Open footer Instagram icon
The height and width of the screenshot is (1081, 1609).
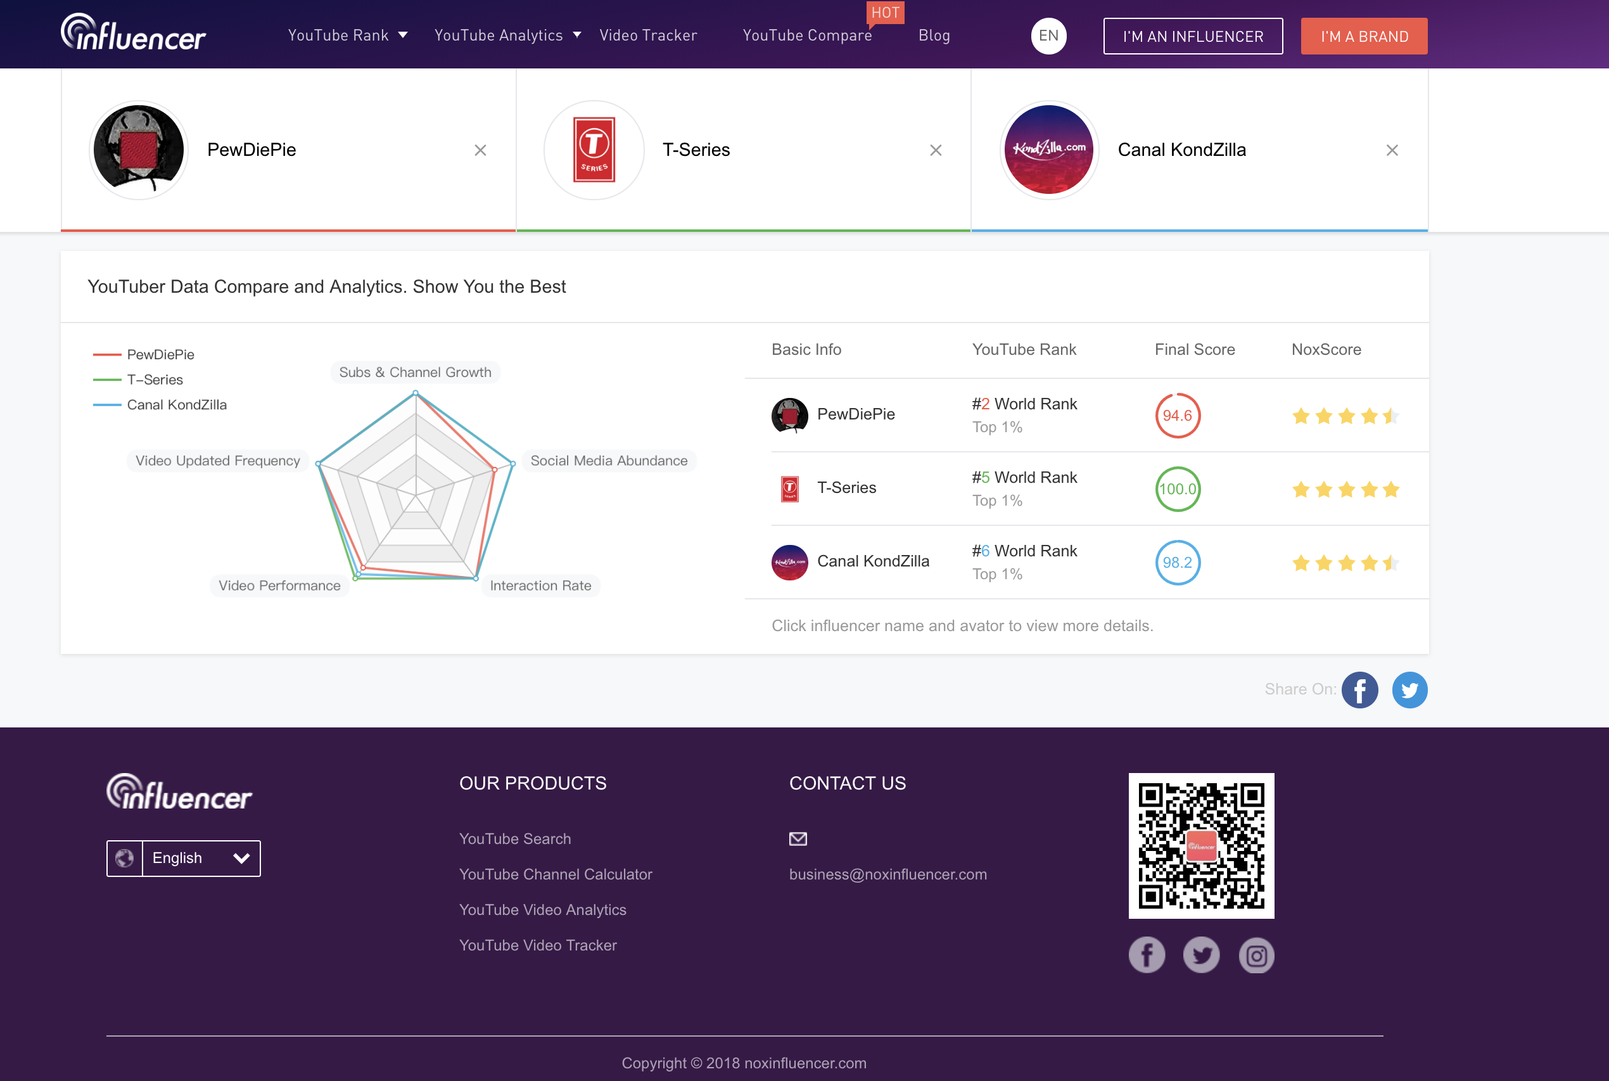click(x=1256, y=956)
